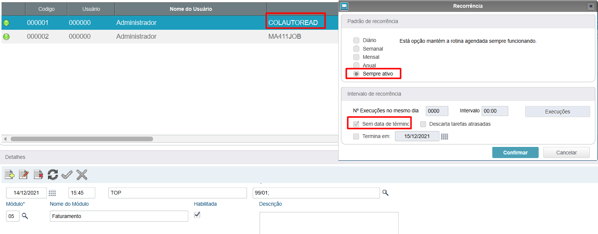Image resolution: width=598 pixels, height=234 pixels.
Task: Click the Execuções button
Action: tap(557, 112)
